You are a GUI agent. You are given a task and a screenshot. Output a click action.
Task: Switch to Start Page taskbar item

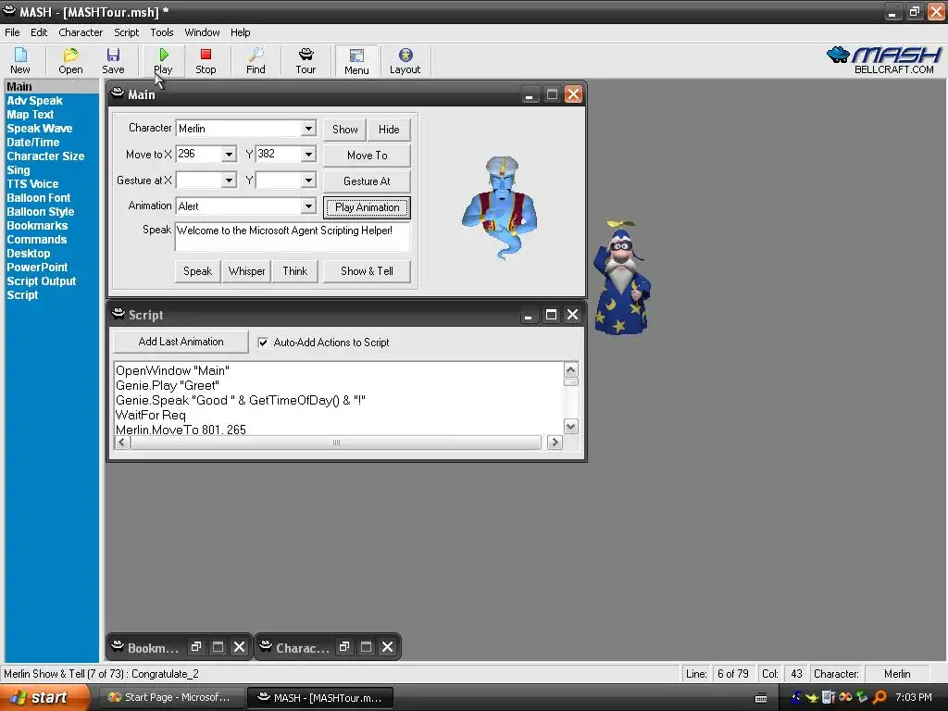pos(171,698)
